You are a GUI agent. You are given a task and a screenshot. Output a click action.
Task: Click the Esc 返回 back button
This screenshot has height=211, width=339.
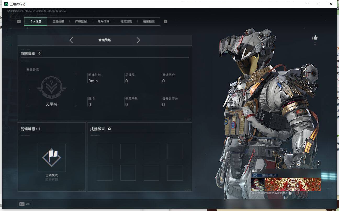(x=25, y=204)
